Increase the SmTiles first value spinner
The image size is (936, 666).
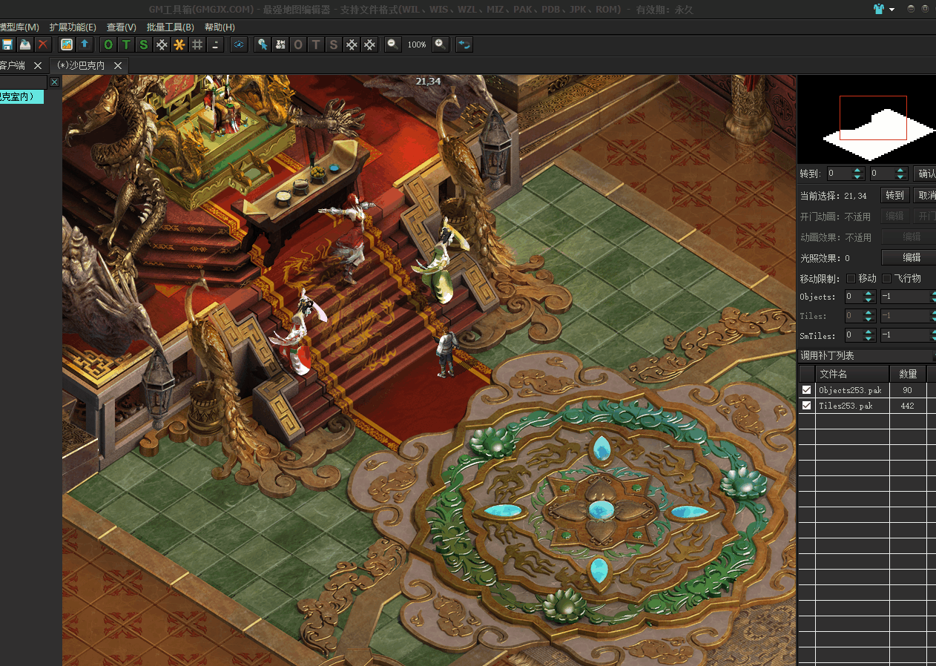(x=869, y=332)
